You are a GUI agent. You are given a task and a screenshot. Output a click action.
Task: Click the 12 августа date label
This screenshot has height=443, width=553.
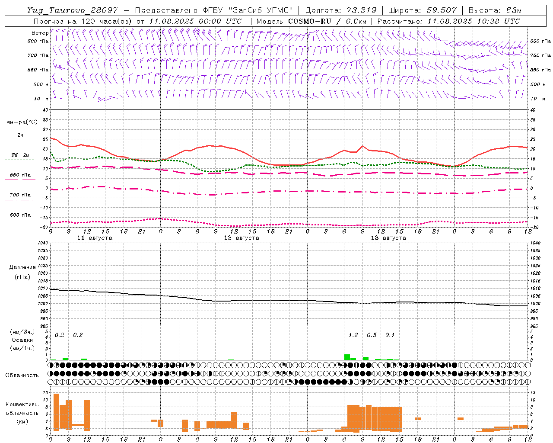242,238
